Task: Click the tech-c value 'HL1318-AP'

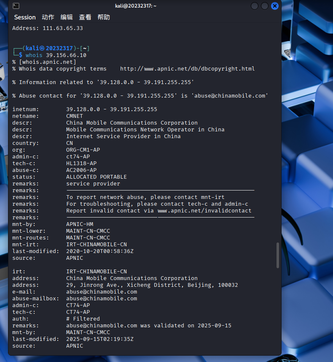Action: click(x=81, y=163)
